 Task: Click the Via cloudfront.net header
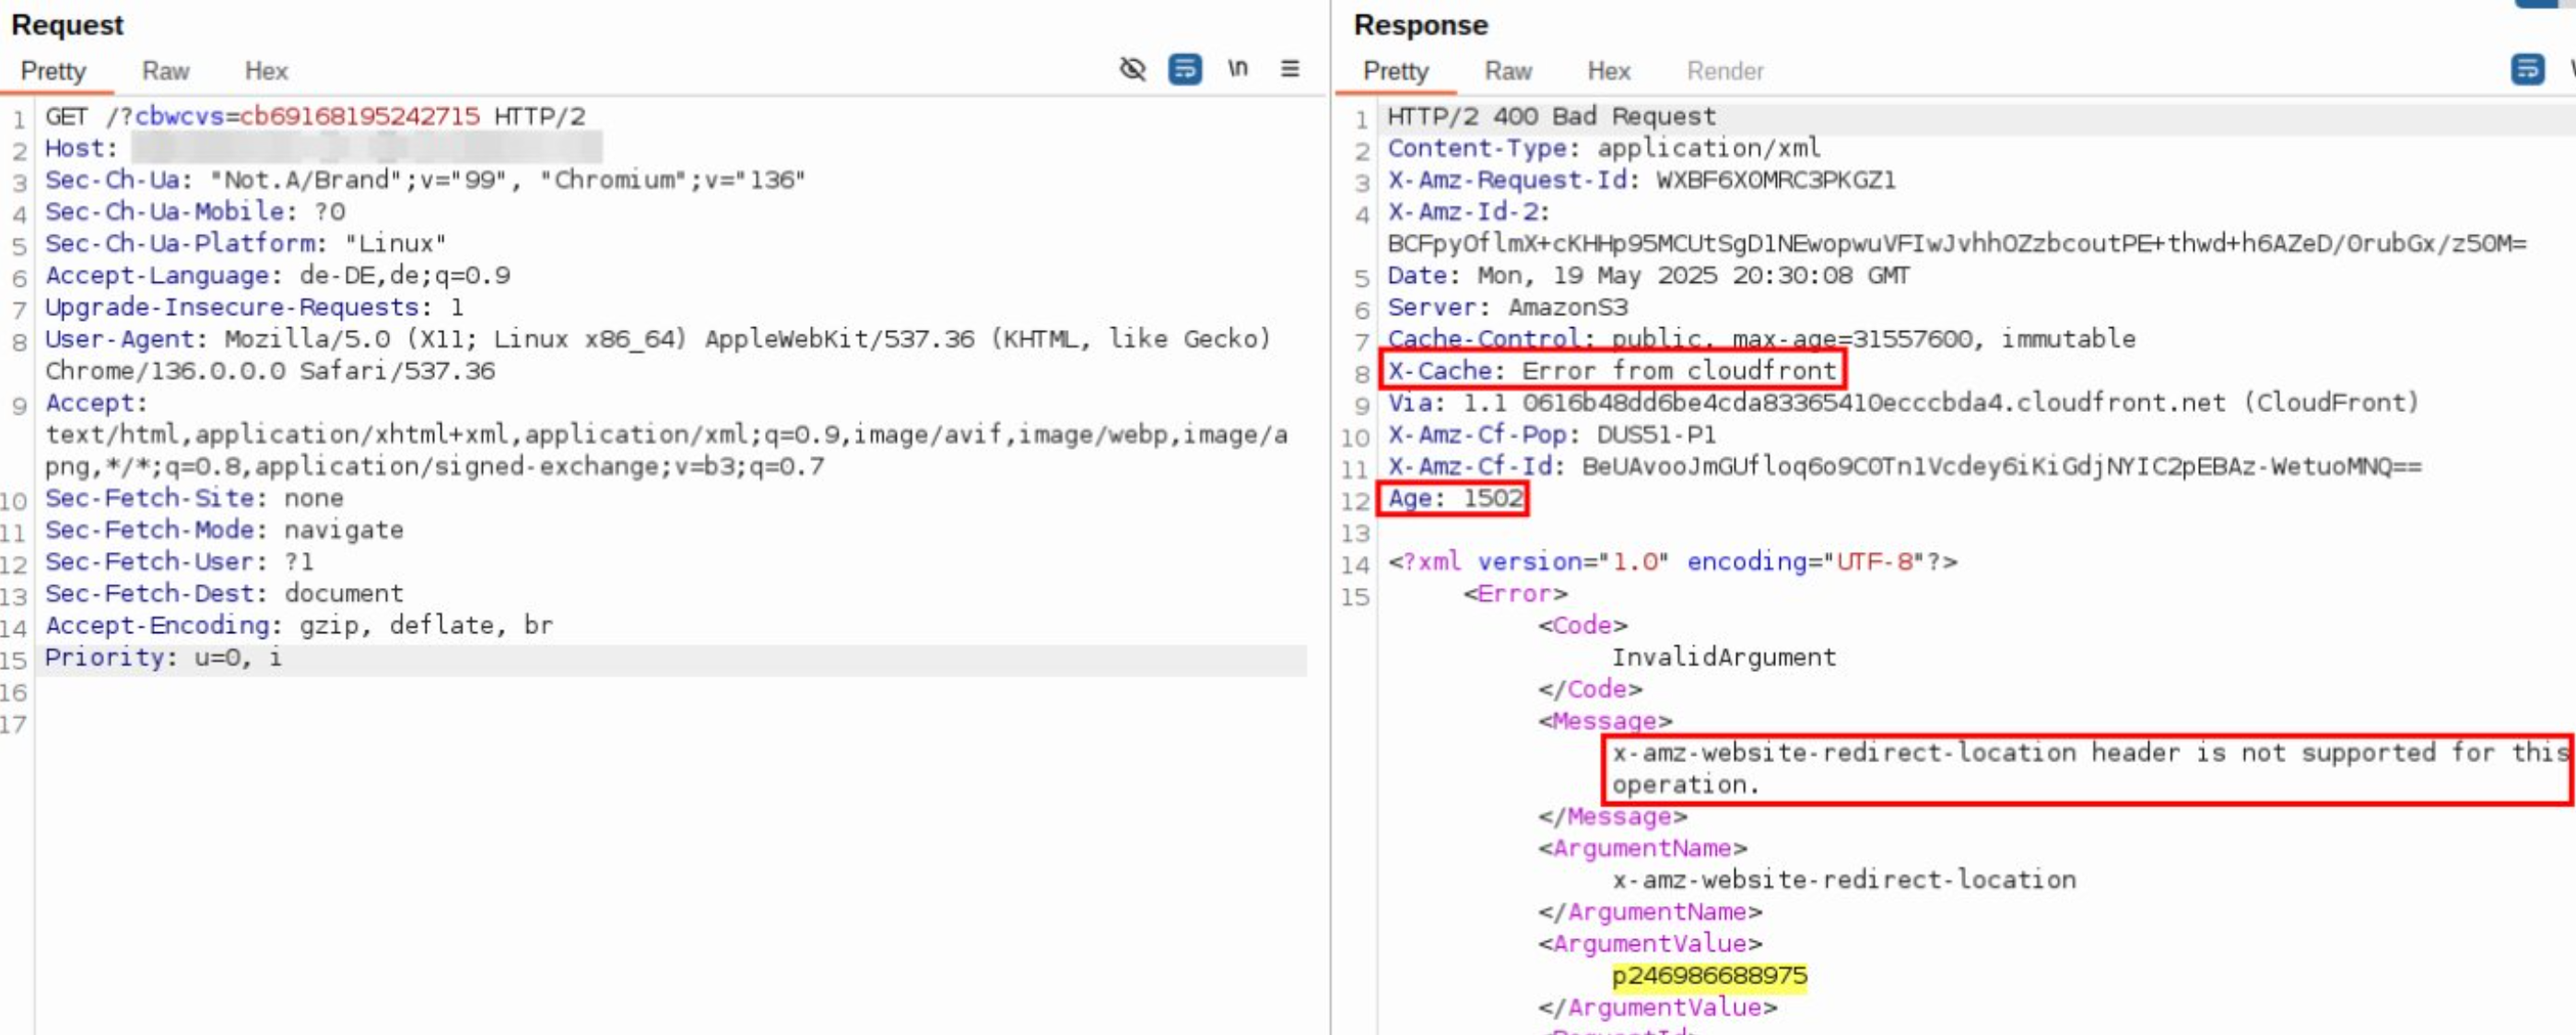click(x=1903, y=403)
